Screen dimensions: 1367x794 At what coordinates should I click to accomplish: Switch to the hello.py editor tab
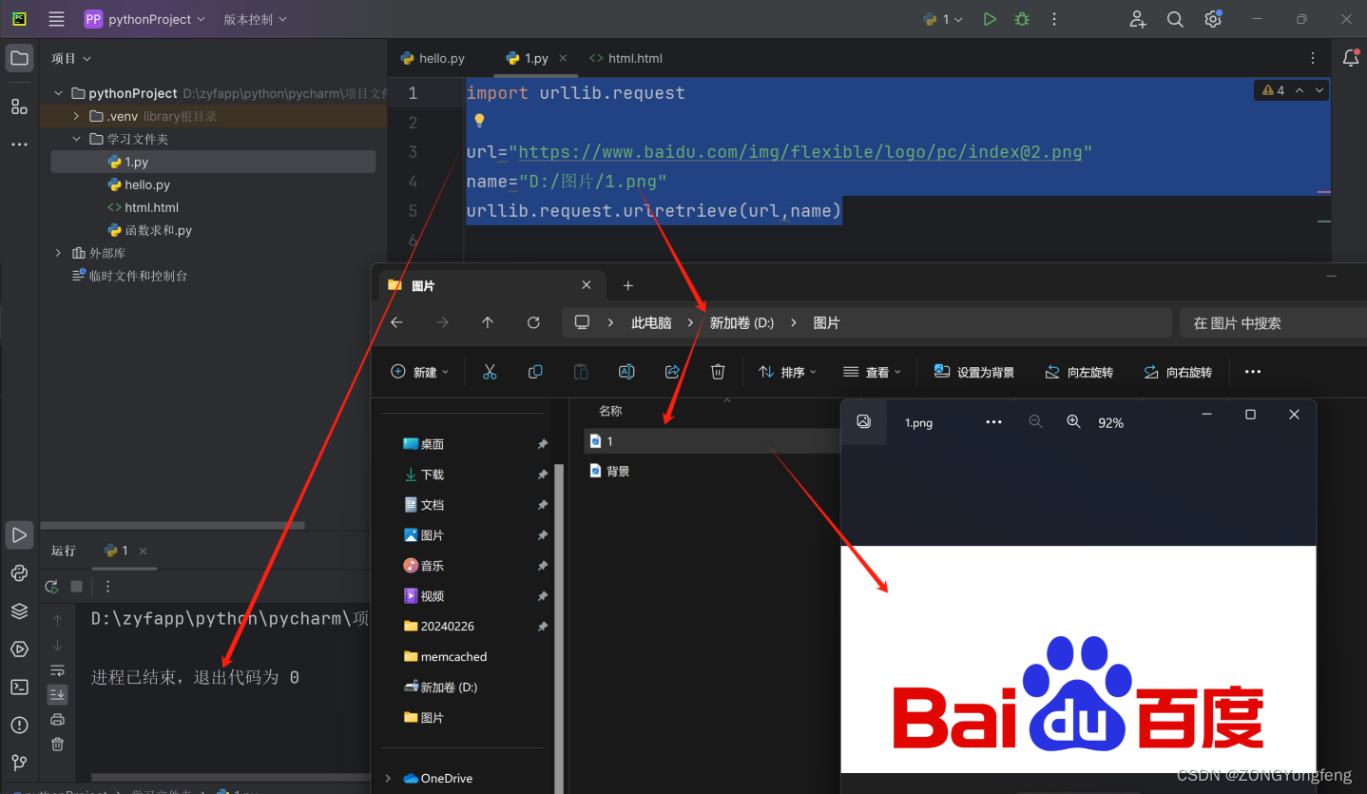point(433,58)
